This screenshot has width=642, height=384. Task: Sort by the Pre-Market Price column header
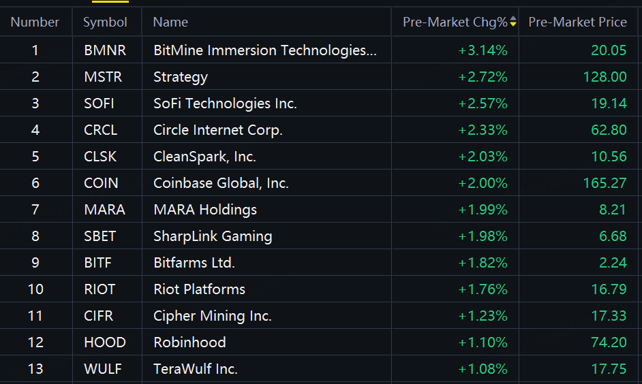coord(577,22)
